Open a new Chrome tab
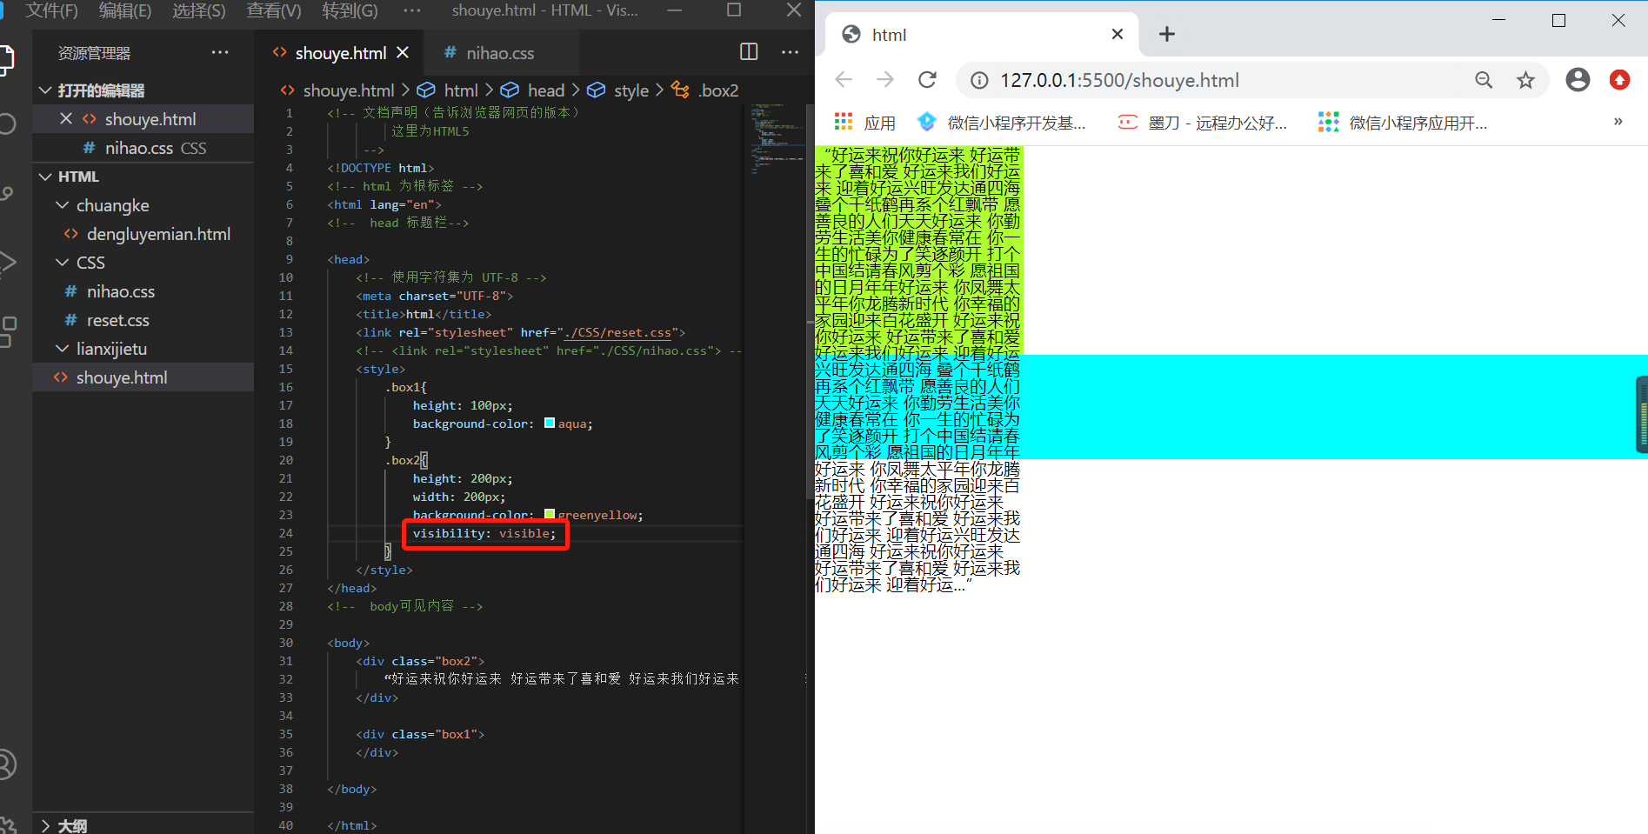The width and height of the screenshot is (1648, 834). point(1167,34)
